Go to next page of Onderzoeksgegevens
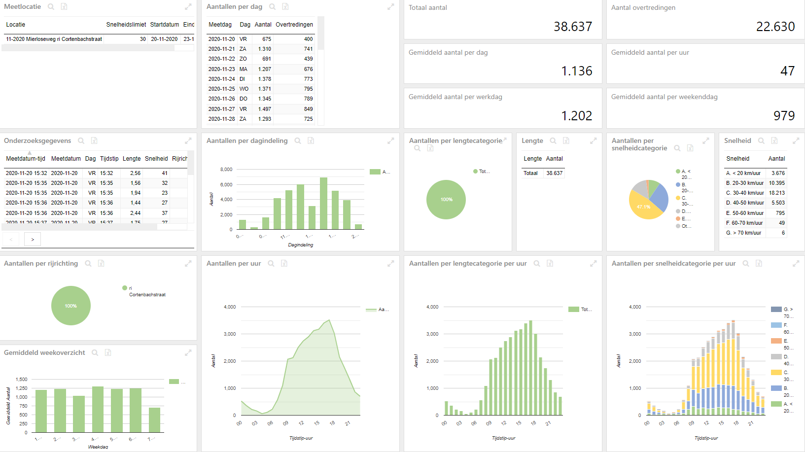Image resolution: width=805 pixels, height=452 pixels. point(33,240)
